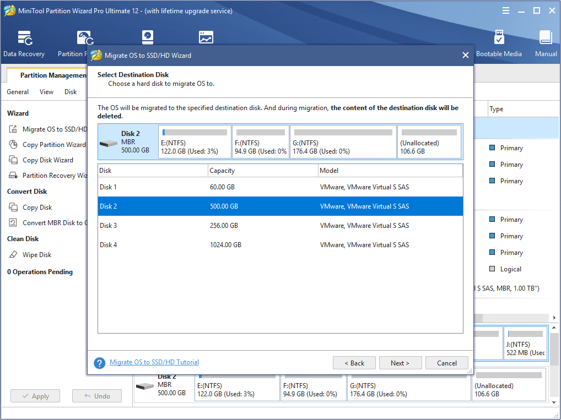Sort list by Capacity column header
This screenshot has height=420, width=561.
coord(262,171)
